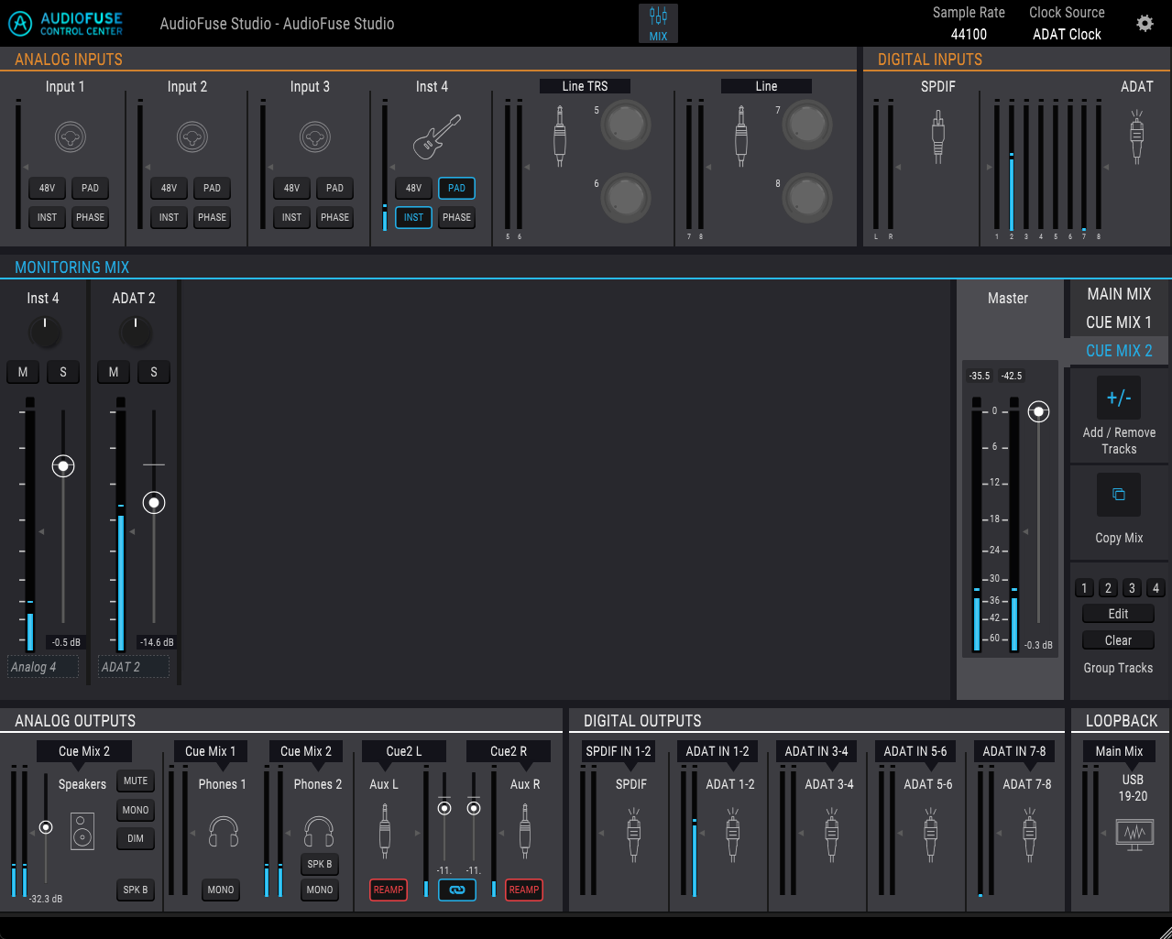1172x939 pixels.
Task: Toggle Phones 1 MONO button
Action: click(x=221, y=890)
